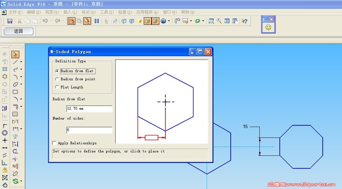The image size is (342, 189).
Task: Select the Fillet/Chamfer tool
Action: pos(15,99)
